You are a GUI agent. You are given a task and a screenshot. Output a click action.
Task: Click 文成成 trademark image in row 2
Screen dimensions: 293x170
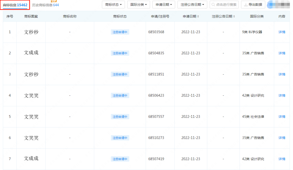click(31, 53)
